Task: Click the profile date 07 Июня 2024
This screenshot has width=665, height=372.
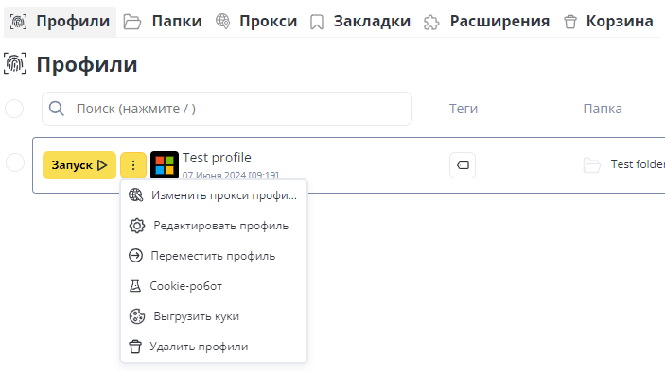Action: 231,175
